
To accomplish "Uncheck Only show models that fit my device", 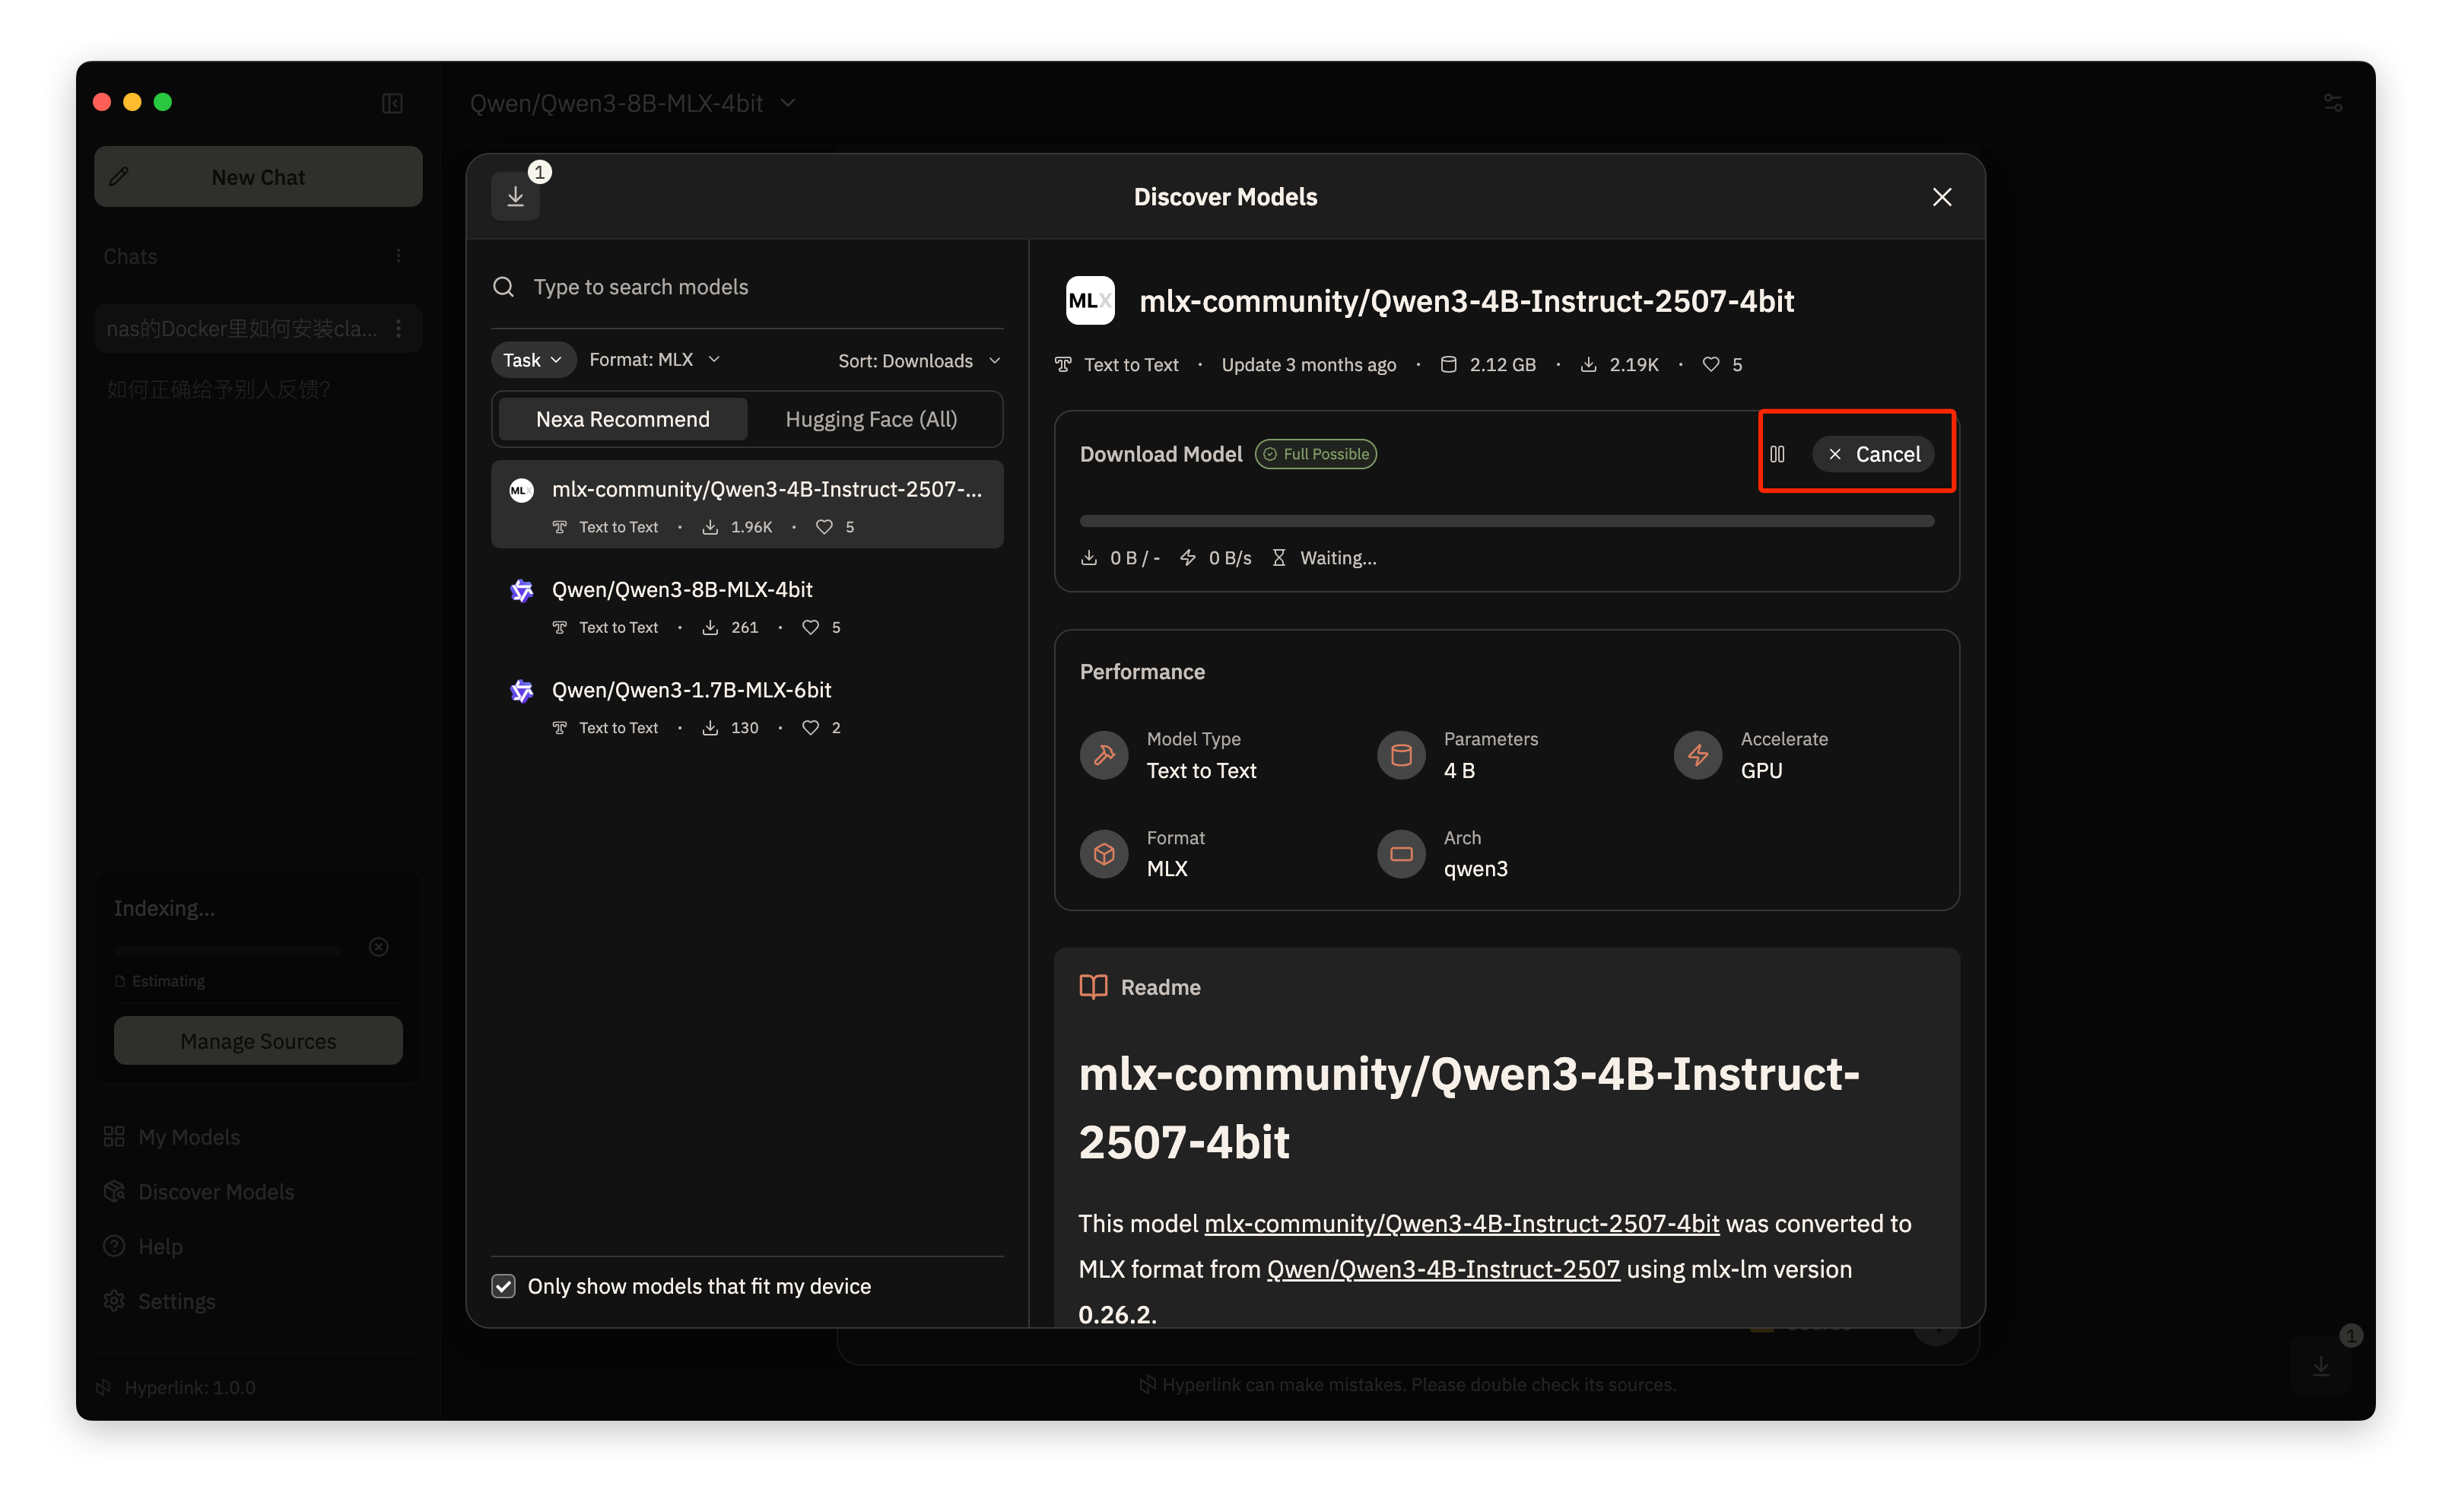I will 503,1286.
